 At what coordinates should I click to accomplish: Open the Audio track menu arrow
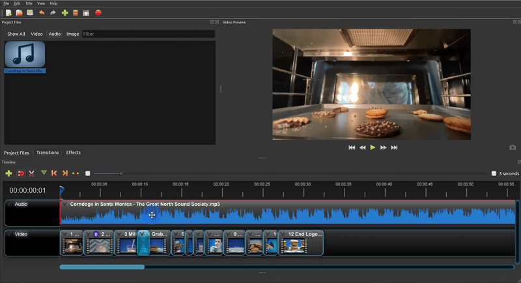click(x=9, y=204)
